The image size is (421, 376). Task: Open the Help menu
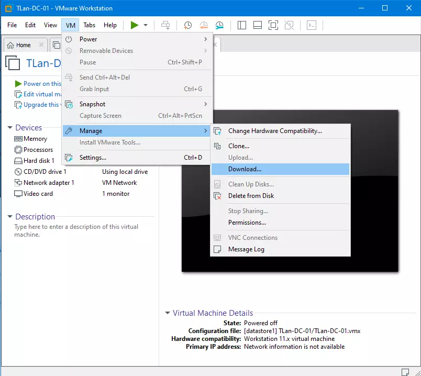tap(110, 25)
